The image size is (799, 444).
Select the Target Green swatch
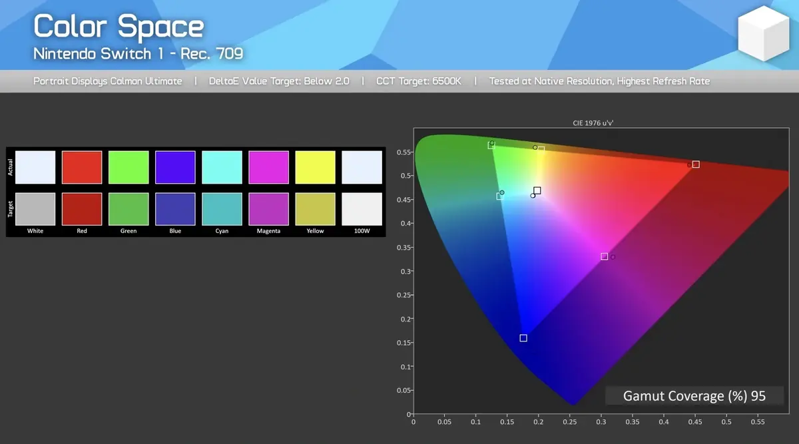click(129, 209)
